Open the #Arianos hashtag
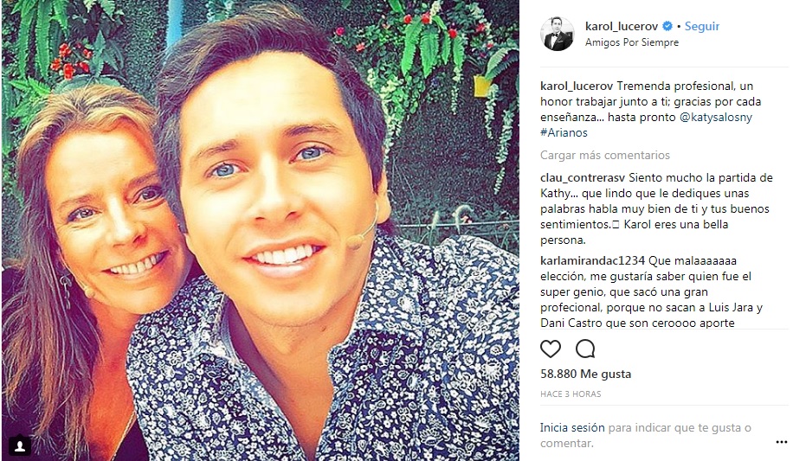Image resolution: width=793 pixels, height=461 pixels. pos(564,133)
